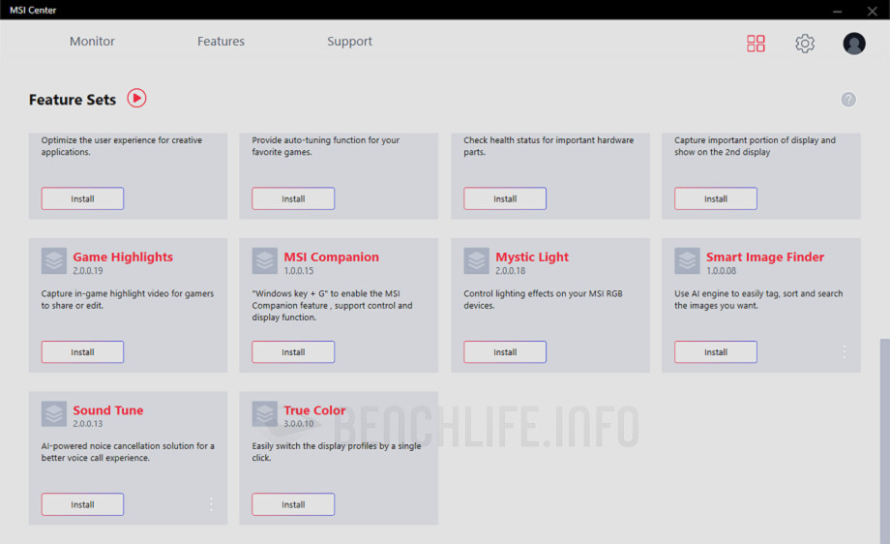Image resolution: width=890 pixels, height=544 pixels.
Task: Click the Smart Image Finder title
Action: [764, 257]
